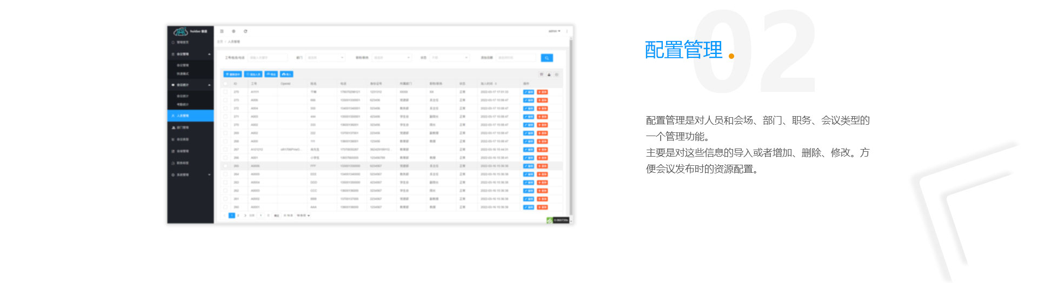The image size is (1038, 283).
Task: Click the blue 添加人员 button
Action: point(254,74)
